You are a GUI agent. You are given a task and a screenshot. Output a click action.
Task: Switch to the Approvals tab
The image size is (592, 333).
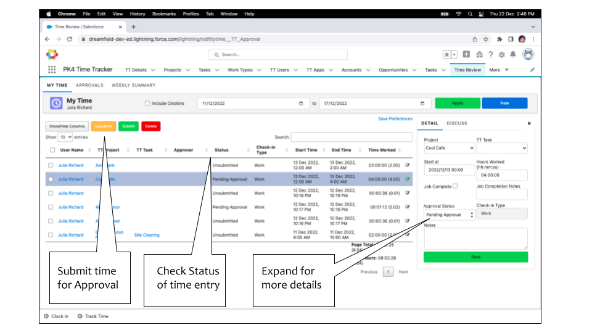coord(89,85)
